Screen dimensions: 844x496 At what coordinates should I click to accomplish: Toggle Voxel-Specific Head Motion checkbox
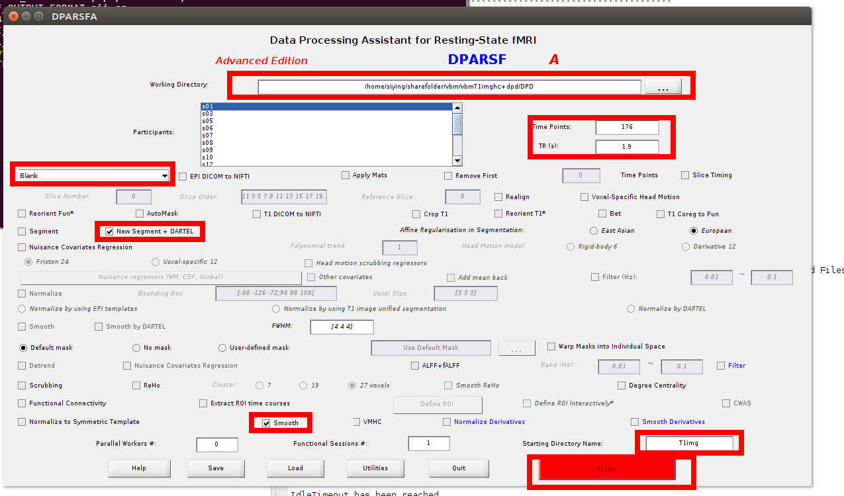pos(585,197)
